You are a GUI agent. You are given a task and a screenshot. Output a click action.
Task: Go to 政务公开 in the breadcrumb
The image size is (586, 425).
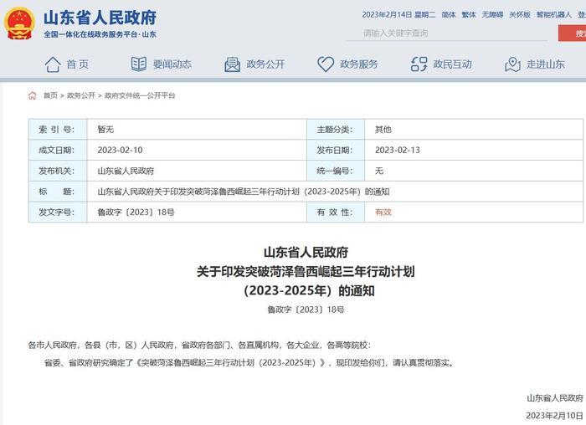click(81, 95)
